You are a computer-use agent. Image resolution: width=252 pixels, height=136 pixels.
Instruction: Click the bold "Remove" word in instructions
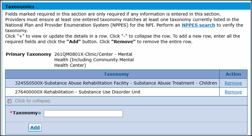[x=123, y=42]
